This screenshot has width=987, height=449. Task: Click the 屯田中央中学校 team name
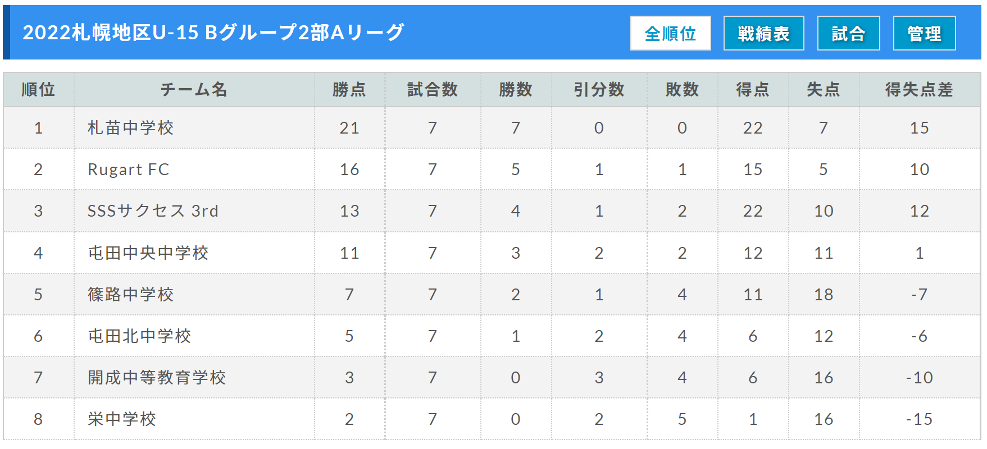[148, 253]
